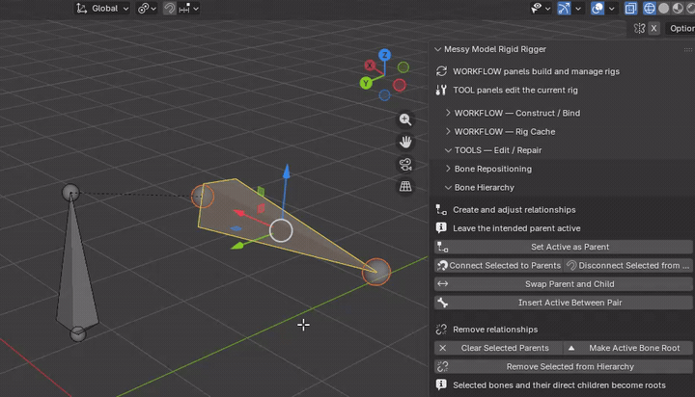Open the Options menu
The width and height of the screenshot is (695, 397).
[x=681, y=28]
